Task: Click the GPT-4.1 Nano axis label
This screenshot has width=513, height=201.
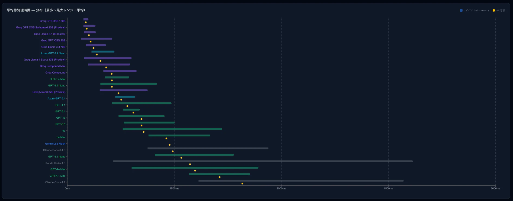Action: click(57, 157)
